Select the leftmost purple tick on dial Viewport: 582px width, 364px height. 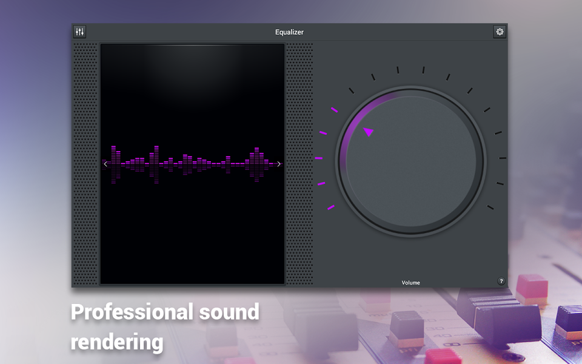pyautogui.click(x=318, y=158)
